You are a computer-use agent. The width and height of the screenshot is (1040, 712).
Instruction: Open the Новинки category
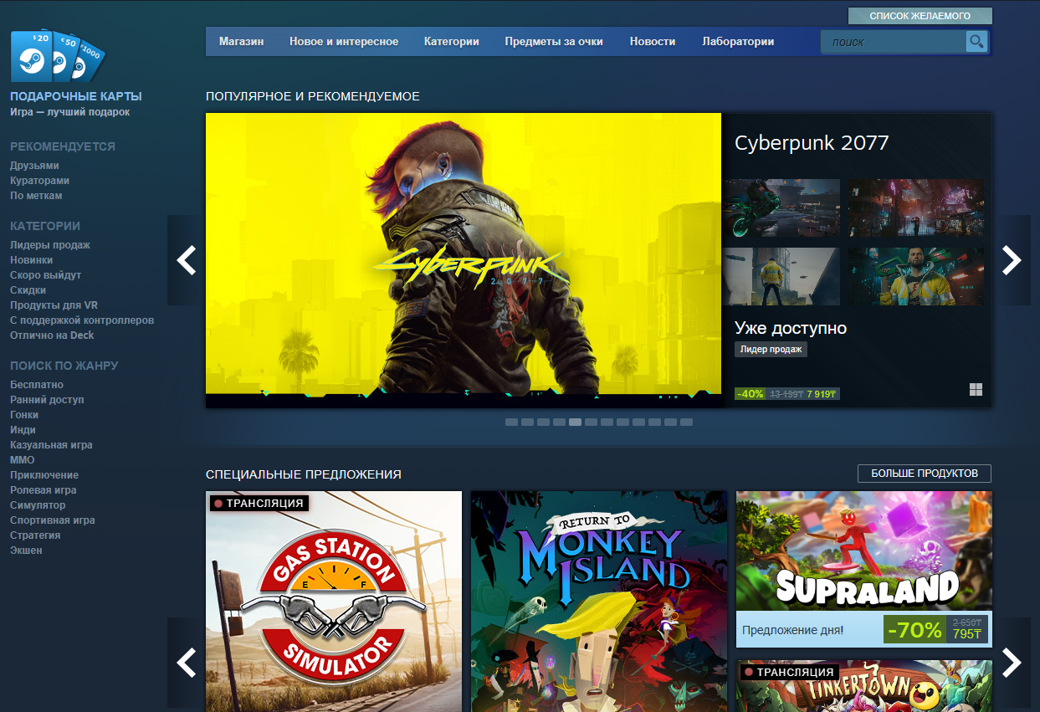[x=31, y=260]
